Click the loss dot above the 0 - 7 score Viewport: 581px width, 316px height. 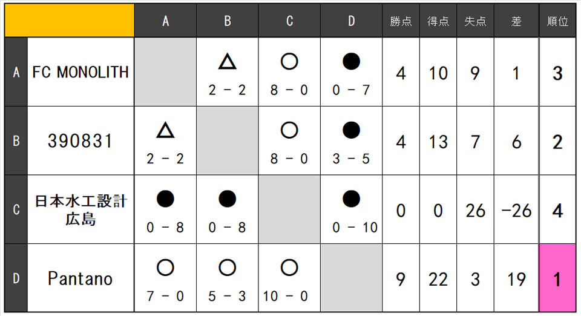(x=351, y=61)
